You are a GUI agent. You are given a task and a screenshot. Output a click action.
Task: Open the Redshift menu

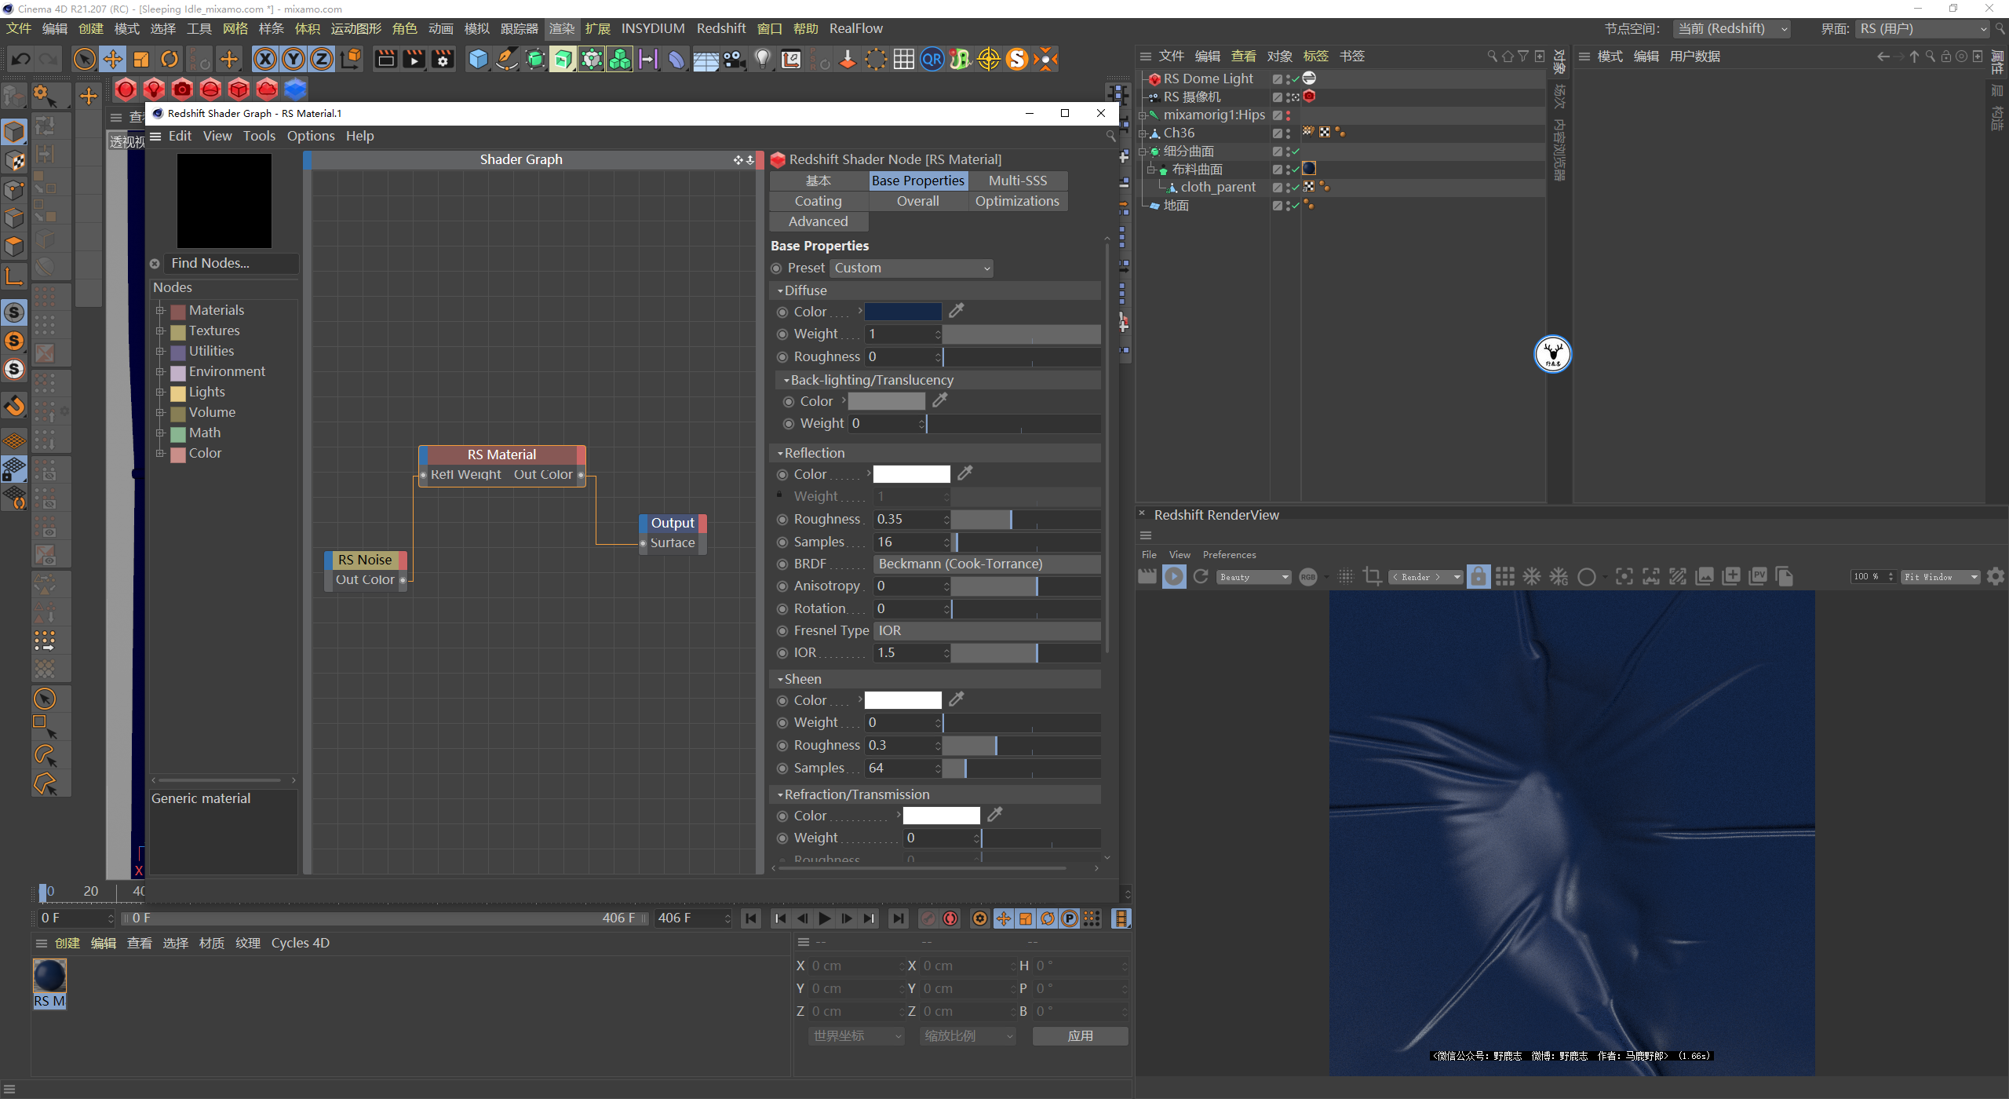pos(720,28)
